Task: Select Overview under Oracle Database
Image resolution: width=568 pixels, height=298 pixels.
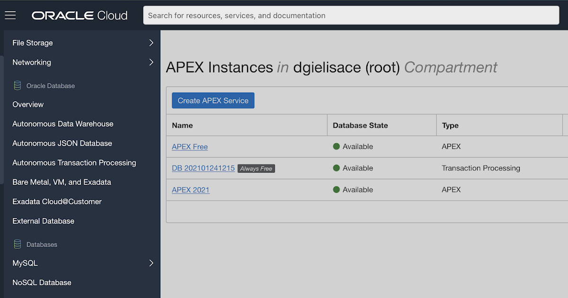Action: coord(28,105)
